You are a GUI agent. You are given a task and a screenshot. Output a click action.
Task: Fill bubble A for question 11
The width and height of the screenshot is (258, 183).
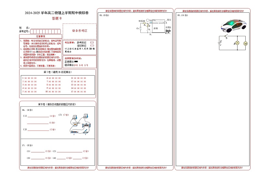tap(75, 78)
